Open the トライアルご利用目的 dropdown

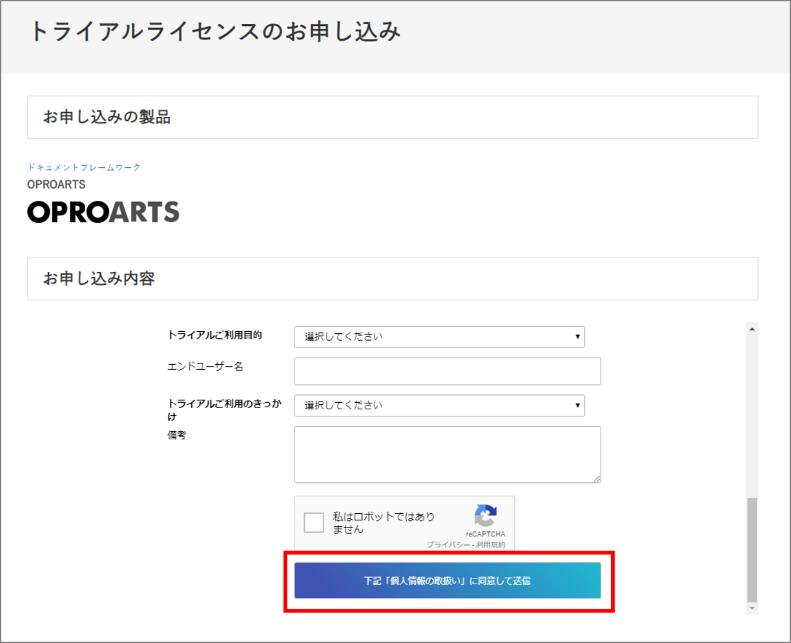[439, 336]
